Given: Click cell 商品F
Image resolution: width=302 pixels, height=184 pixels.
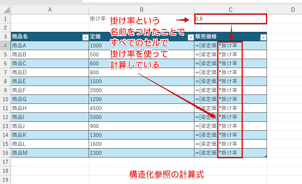Looking at the screenshot, I should coord(50,90).
